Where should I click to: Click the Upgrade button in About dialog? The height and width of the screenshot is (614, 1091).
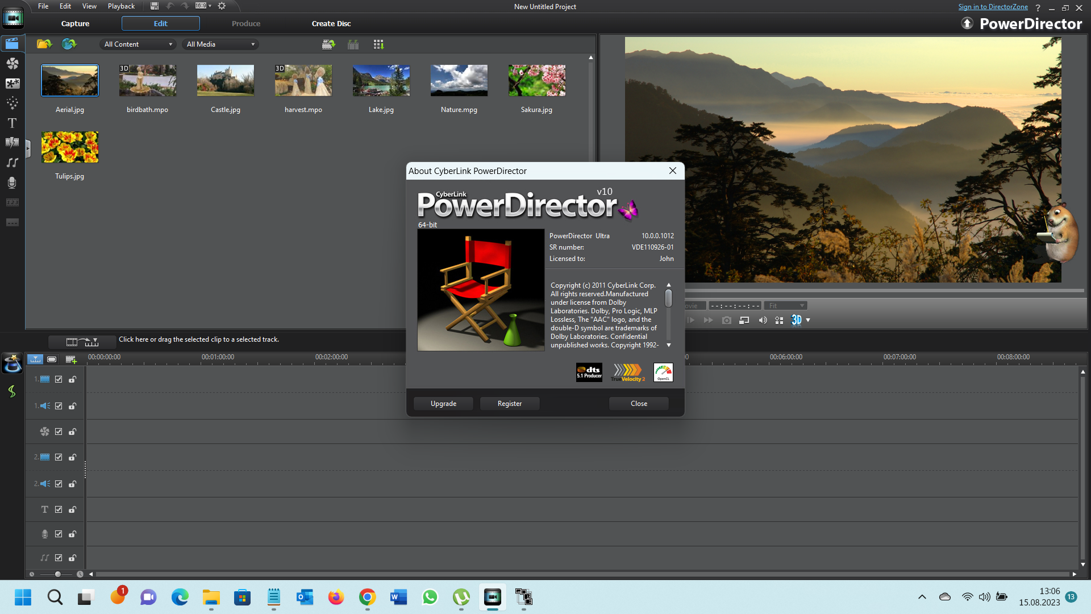click(443, 404)
